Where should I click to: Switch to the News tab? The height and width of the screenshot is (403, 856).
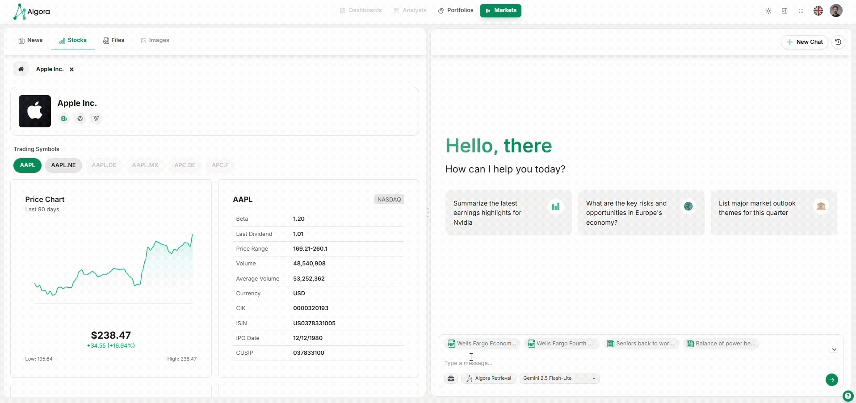coord(30,40)
